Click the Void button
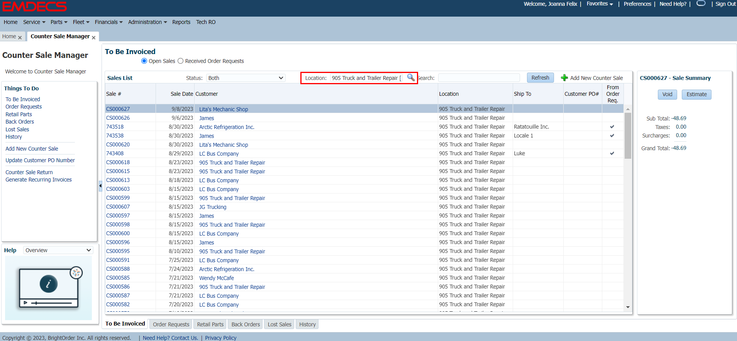 667,94
